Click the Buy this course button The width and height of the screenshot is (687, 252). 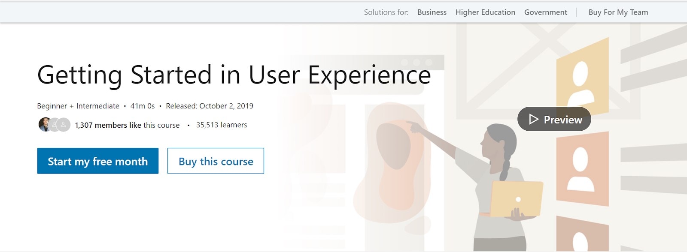pyautogui.click(x=216, y=161)
